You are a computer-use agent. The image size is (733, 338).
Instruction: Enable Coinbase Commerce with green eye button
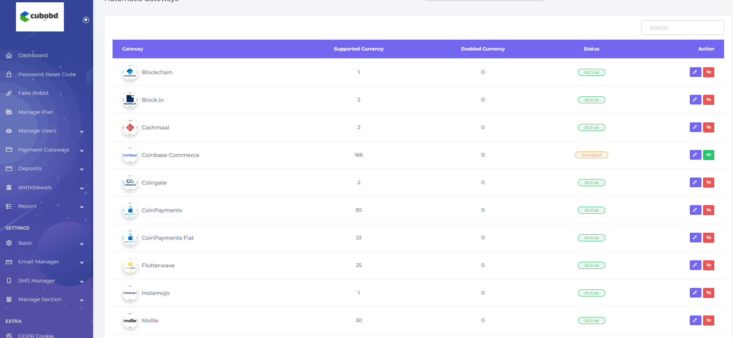click(708, 155)
